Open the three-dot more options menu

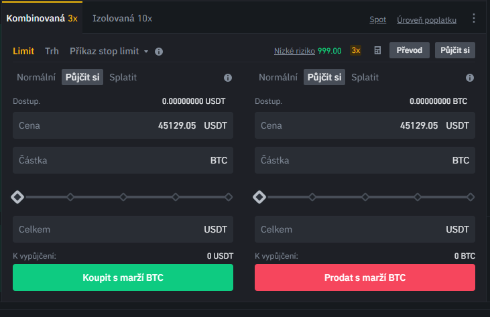[474, 18]
